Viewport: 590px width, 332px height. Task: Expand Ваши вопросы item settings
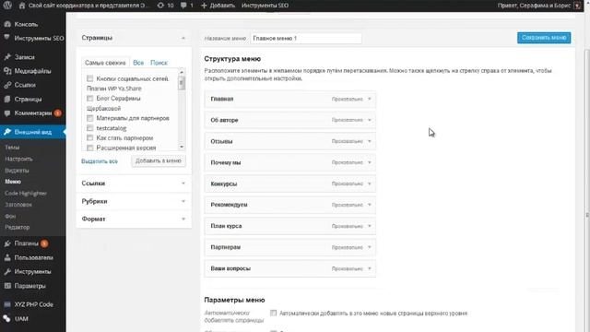tap(370, 268)
